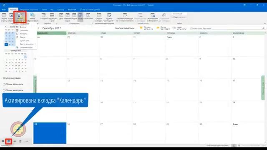Switch to People in navigation bar
The height and width of the screenshot is (150, 267).
[x=15, y=141]
